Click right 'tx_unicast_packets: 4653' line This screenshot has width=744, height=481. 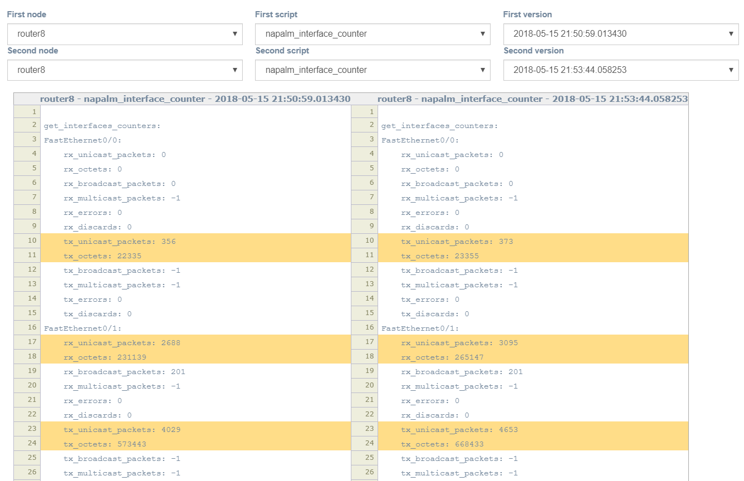[533, 429]
